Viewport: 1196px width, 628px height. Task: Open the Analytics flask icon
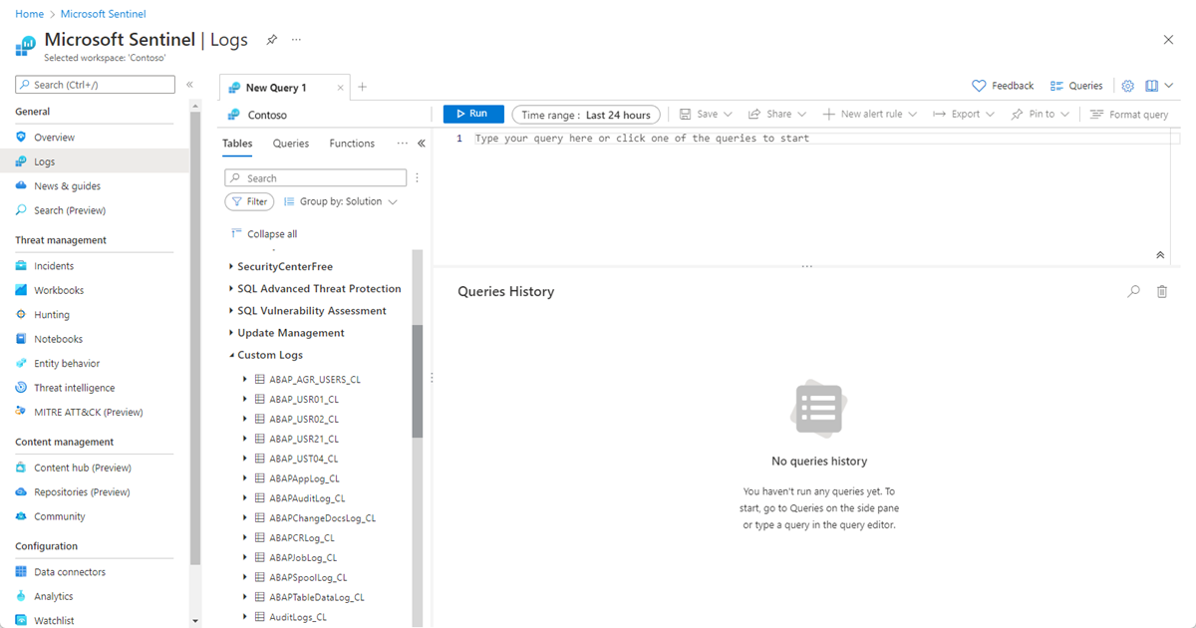tap(22, 596)
